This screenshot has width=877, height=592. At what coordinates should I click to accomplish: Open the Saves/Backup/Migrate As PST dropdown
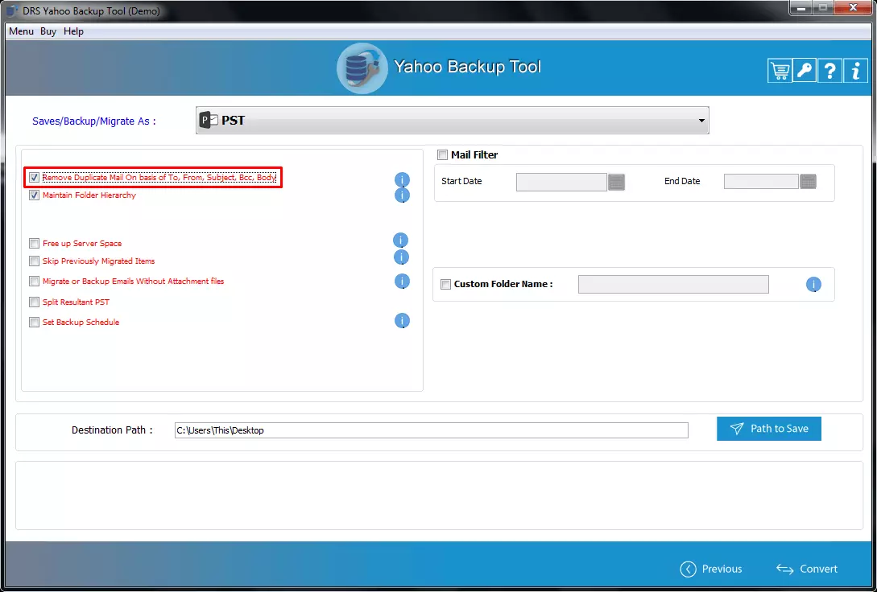pos(452,120)
